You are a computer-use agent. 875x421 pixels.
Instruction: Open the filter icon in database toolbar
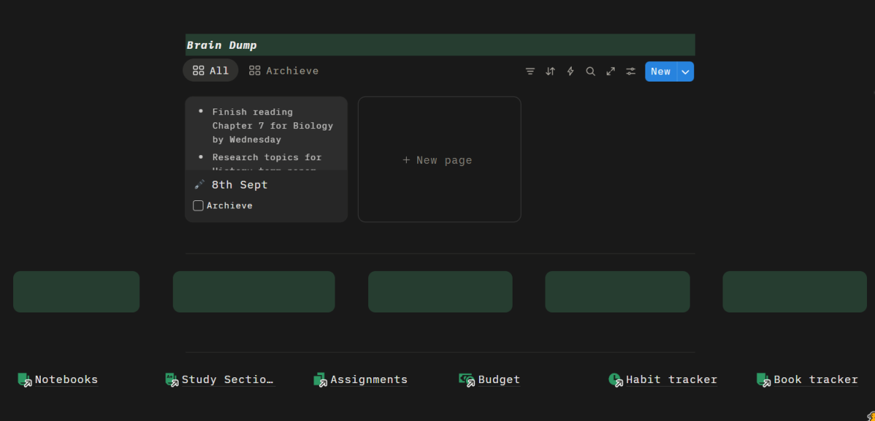530,71
